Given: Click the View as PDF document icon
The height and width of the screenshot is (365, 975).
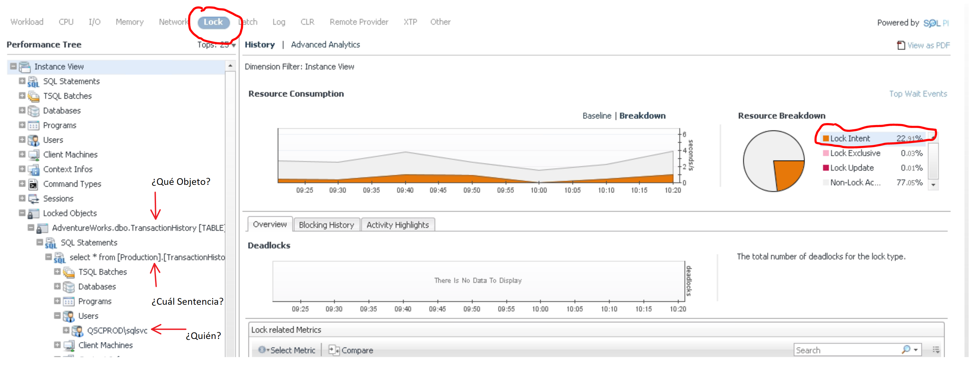Looking at the screenshot, I should (x=901, y=45).
